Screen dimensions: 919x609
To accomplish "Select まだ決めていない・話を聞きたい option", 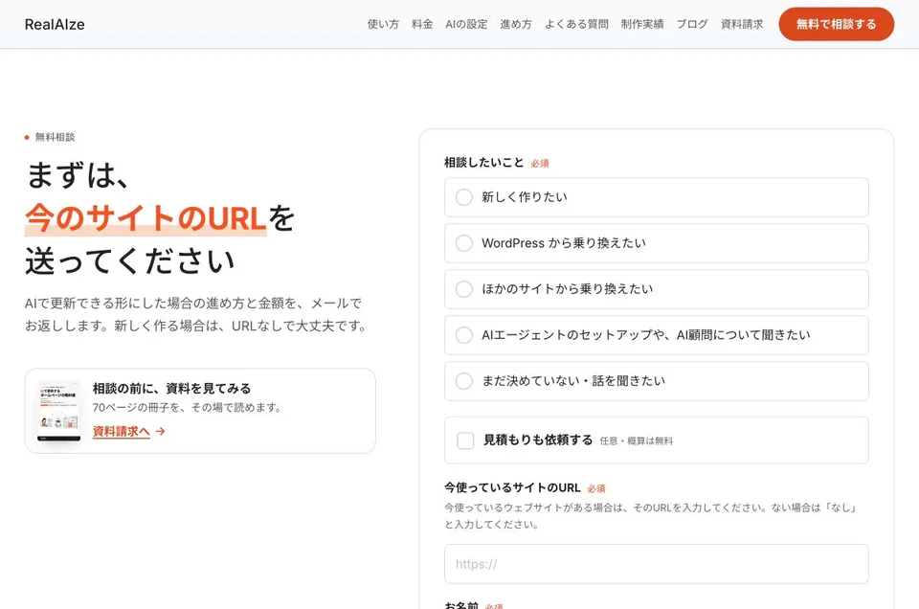I will pos(657,381).
